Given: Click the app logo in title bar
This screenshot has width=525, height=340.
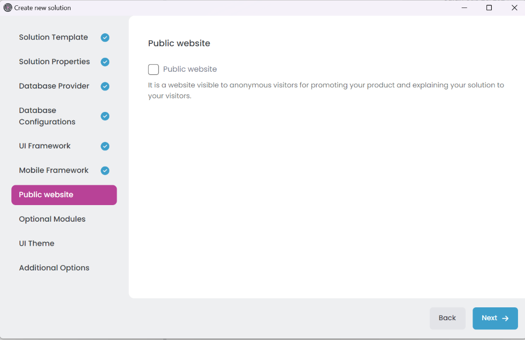Looking at the screenshot, I should point(7,7).
